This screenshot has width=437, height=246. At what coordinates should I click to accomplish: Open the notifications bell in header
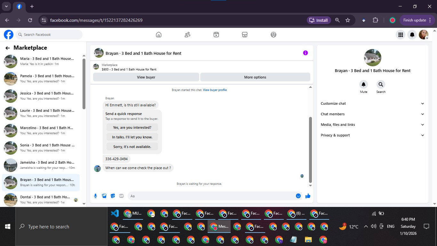coord(412,35)
